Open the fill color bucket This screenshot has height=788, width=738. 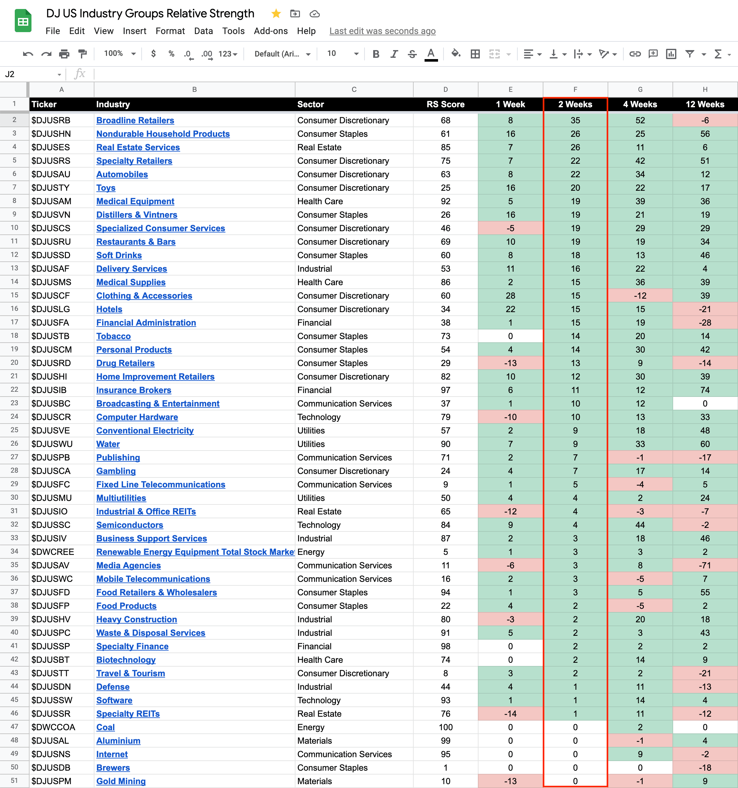(x=456, y=54)
